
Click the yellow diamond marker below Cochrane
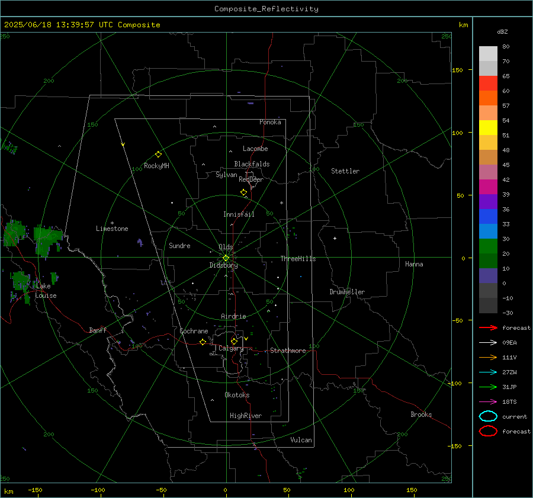pos(203,342)
